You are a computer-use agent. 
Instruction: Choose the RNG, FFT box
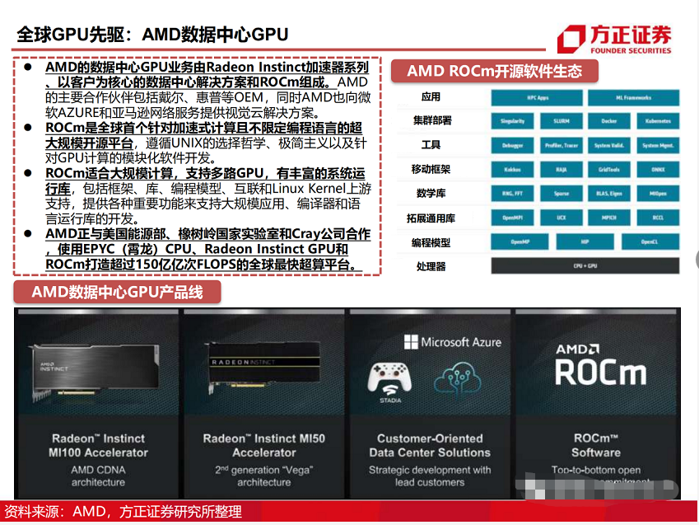pyautogui.click(x=512, y=194)
